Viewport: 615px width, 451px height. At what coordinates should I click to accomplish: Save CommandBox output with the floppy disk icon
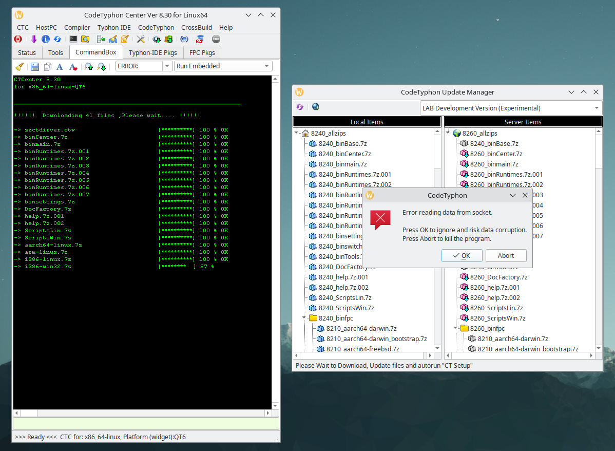pos(35,66)
